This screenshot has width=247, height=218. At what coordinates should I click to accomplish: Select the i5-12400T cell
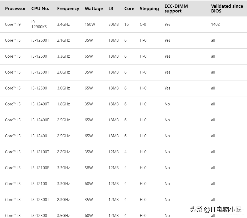coord(40,104)
